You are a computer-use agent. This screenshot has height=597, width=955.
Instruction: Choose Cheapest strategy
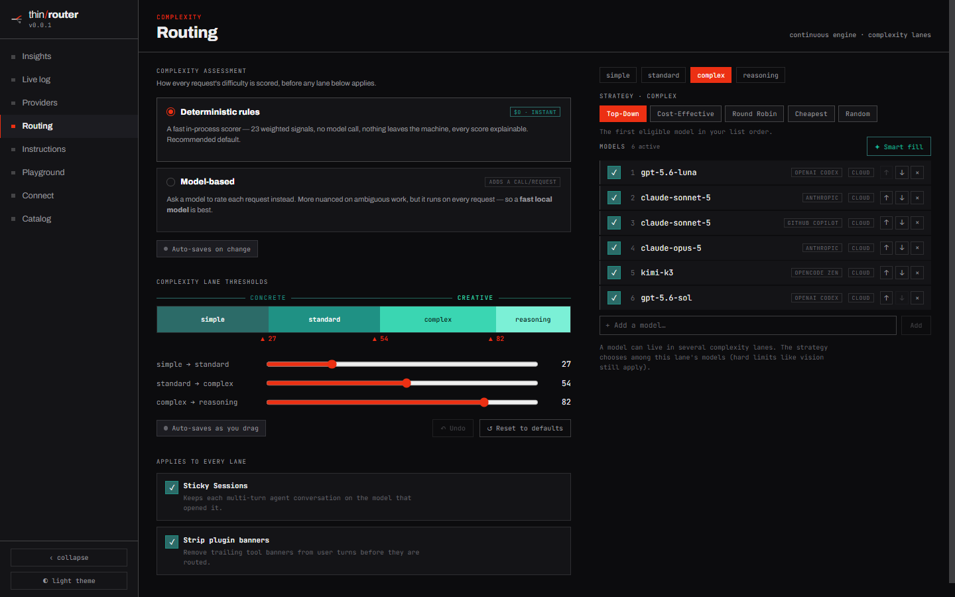point(811,114)
